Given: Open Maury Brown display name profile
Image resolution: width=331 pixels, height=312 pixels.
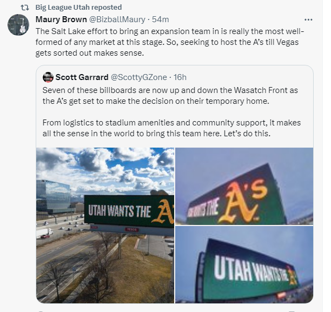Looking at the screenshot, I should click(x=61, y=19).
